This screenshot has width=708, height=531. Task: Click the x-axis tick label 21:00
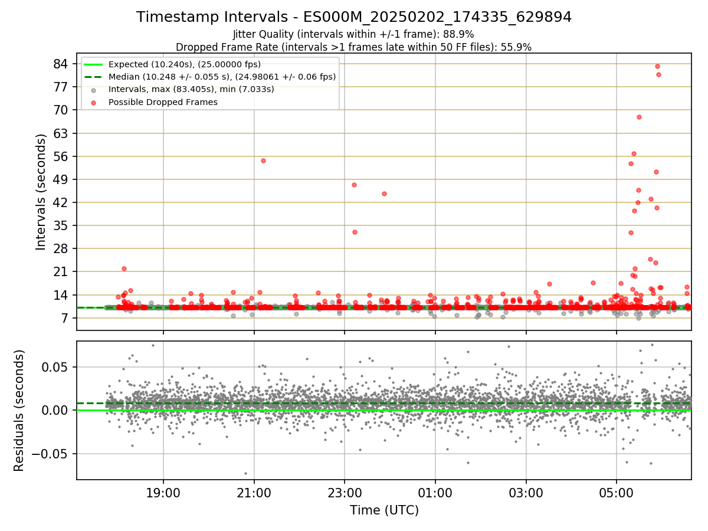click(254, 493)
